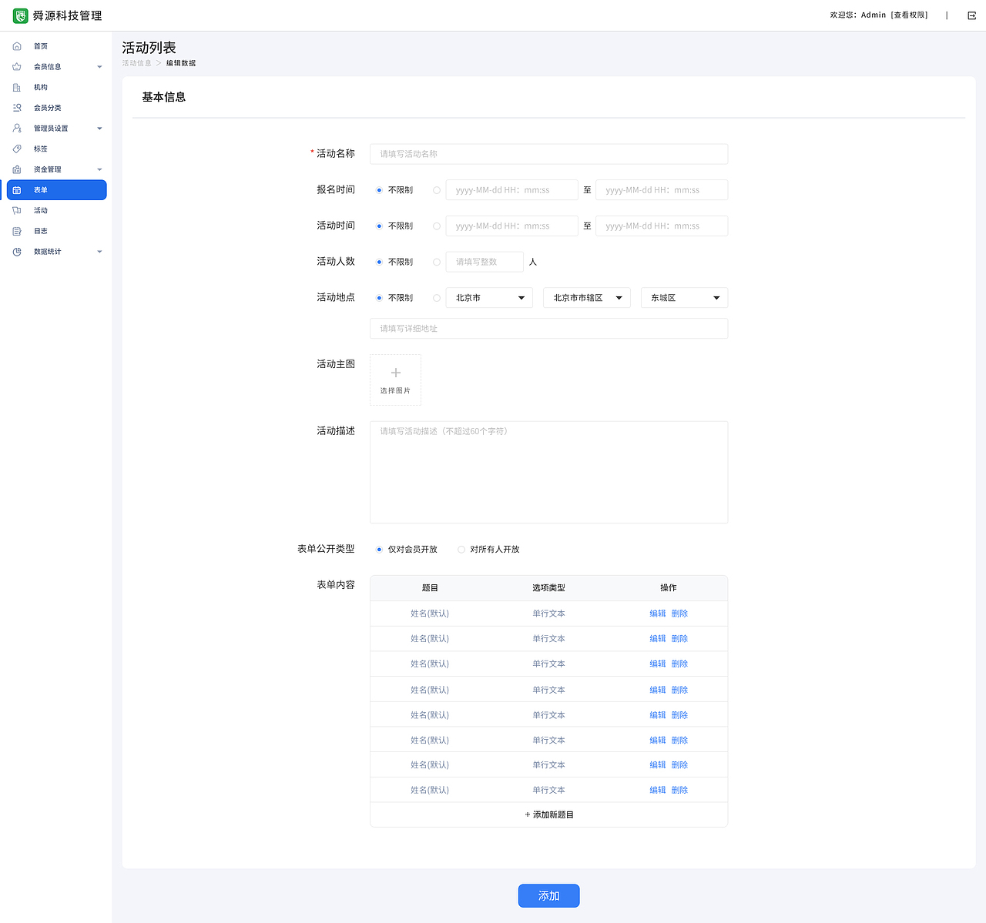
Task: Click 删除 in first table row
Action: click(679, 614)
